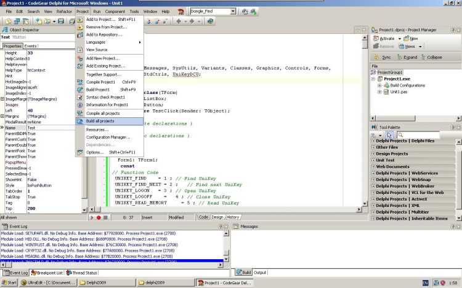Click the Views icon in Project Manager

pos(401,46)
